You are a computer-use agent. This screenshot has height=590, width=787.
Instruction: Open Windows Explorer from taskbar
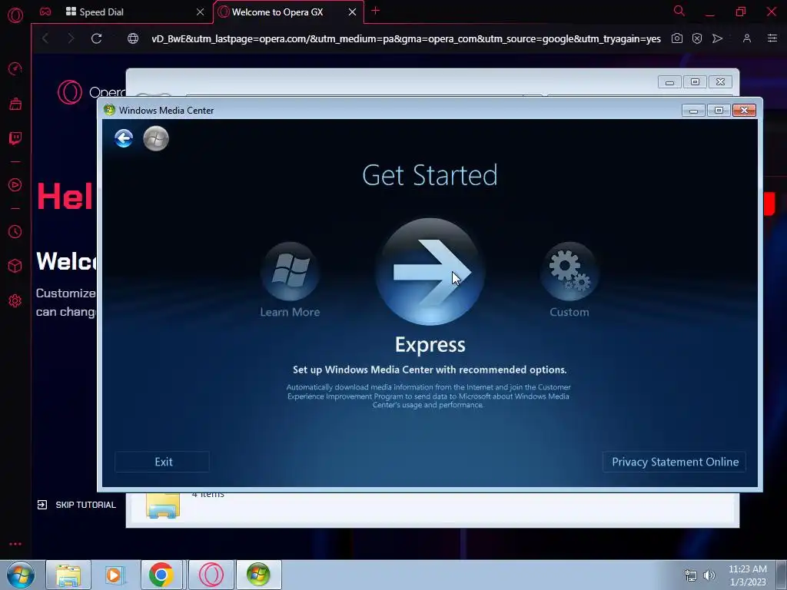point(68,575)
